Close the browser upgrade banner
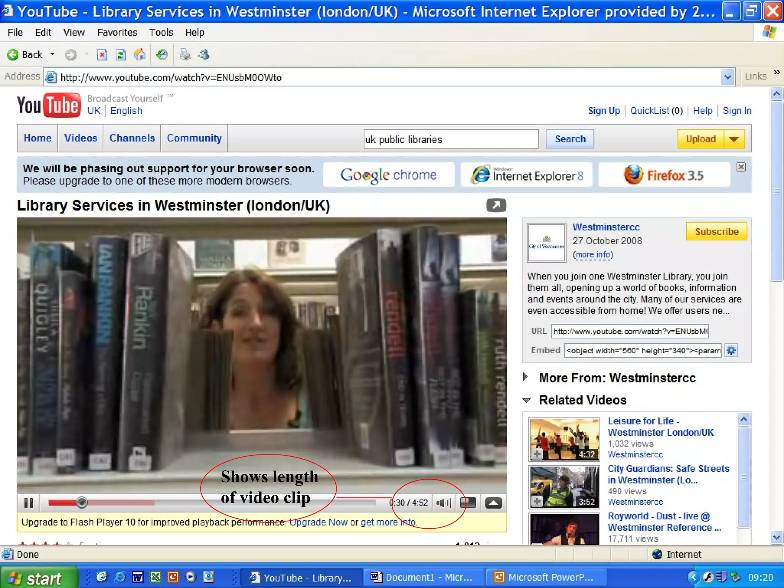 point(741,167)
